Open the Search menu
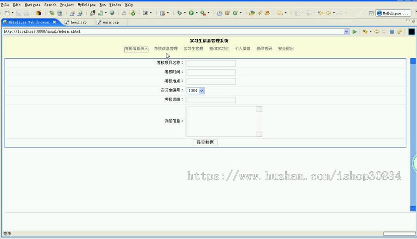 (x=50, y=5)
